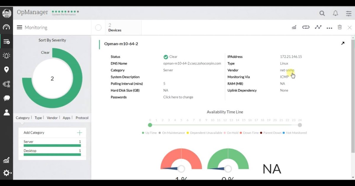Image resolution: width=355 pixels, height=186 pixels.
Task: Click the Opman-m10-64-2 device title
Action: [x=121, y=44]
